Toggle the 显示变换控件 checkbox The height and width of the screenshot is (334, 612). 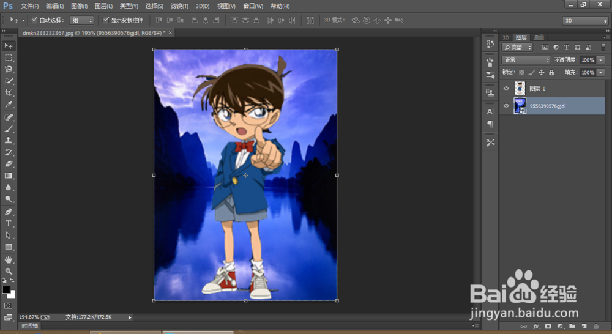point(106,20)
